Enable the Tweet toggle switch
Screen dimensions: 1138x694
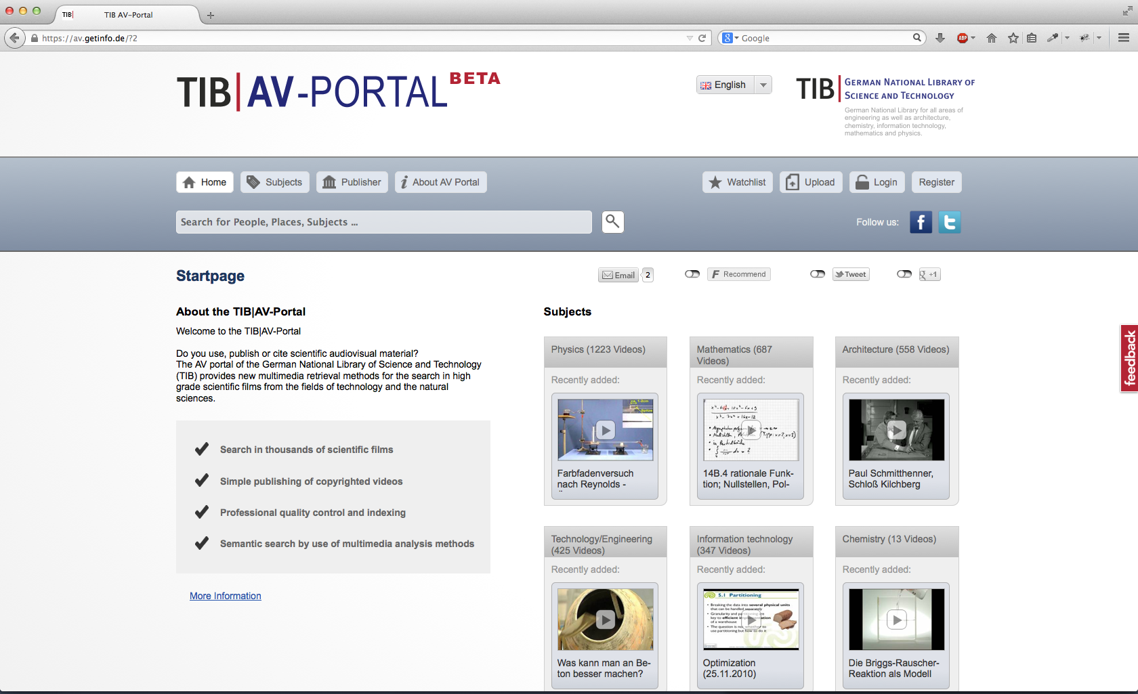[818, 274]
